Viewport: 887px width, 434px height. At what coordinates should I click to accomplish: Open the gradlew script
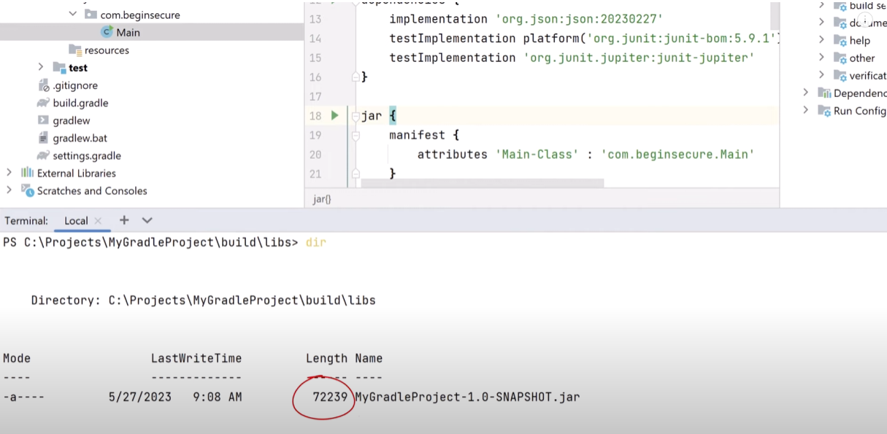(x=72, y=120)
